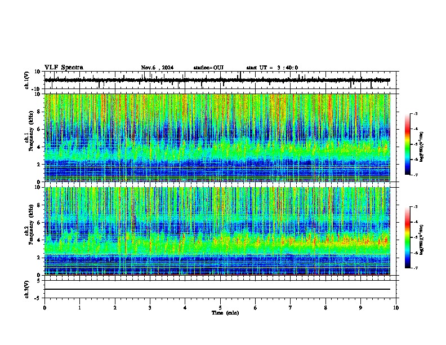Click the 'start UT = 3 :40: 0' text

272,68
